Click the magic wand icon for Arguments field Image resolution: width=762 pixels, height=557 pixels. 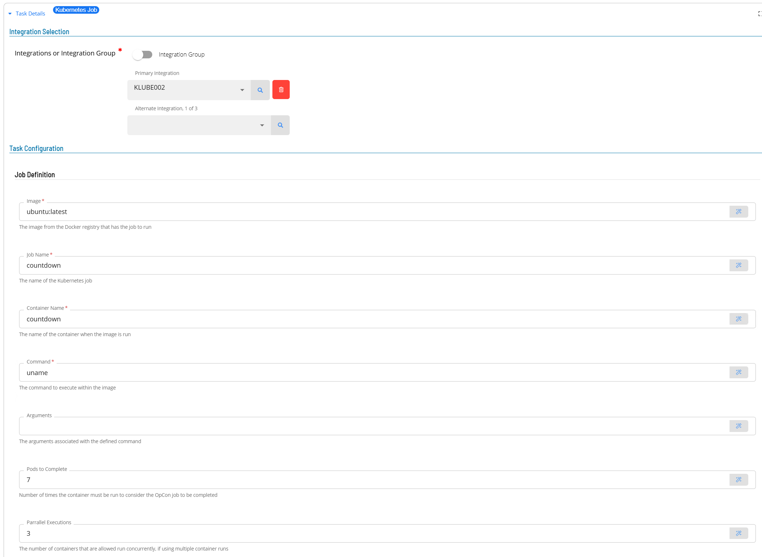739,426
